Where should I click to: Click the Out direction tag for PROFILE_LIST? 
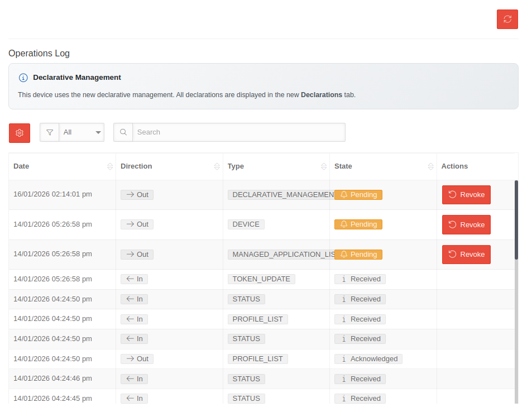tap(137, 359)
